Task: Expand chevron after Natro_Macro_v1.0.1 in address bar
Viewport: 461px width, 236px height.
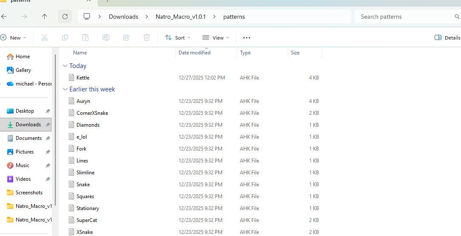Action: (214, 17)
